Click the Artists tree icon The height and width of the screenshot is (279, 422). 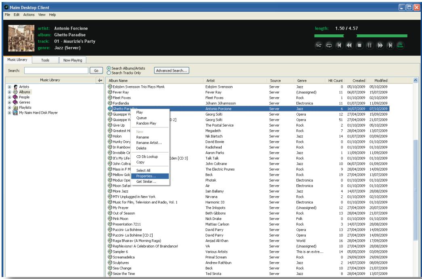(x=16, y=87)
